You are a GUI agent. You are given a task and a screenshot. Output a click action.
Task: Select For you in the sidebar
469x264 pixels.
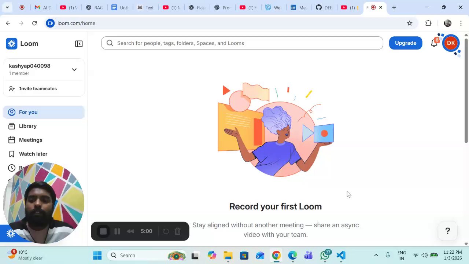[44, 112]
